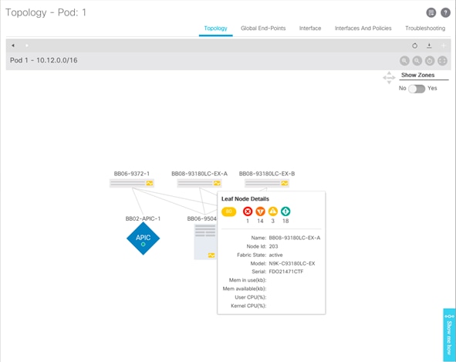Click the forward navigation arrow
This screenshot has height=362, width=456.
tap(27, 46)
